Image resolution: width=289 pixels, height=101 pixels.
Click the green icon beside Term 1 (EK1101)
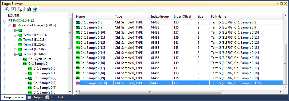(20, 35)
